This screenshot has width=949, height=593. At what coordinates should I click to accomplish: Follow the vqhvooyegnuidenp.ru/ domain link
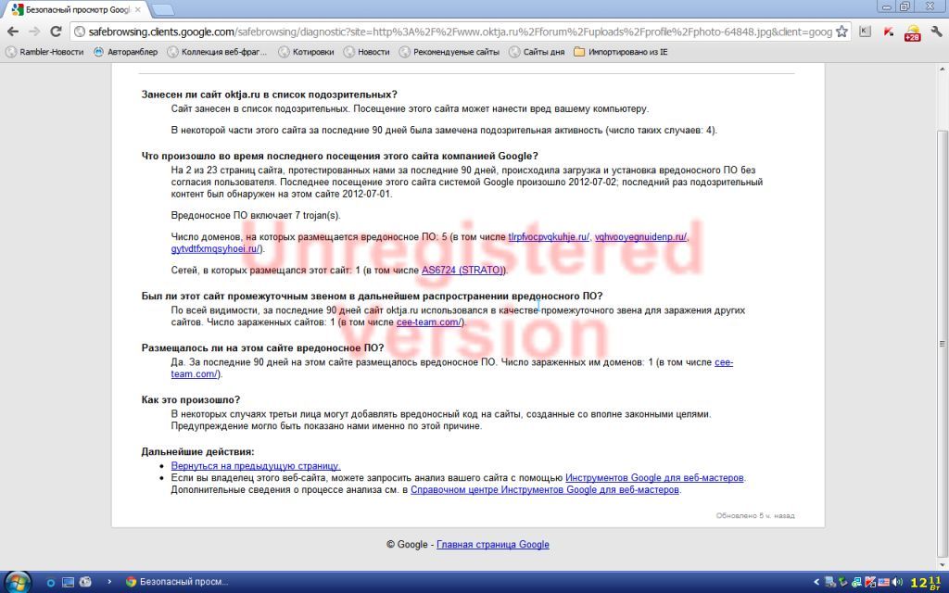pos(640,237)
